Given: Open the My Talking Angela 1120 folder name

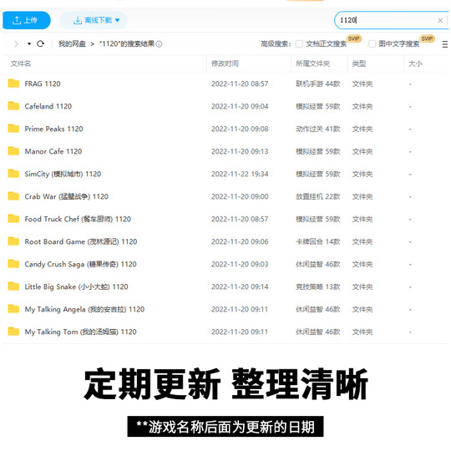Looking at the screenshot, I should 84,309.
